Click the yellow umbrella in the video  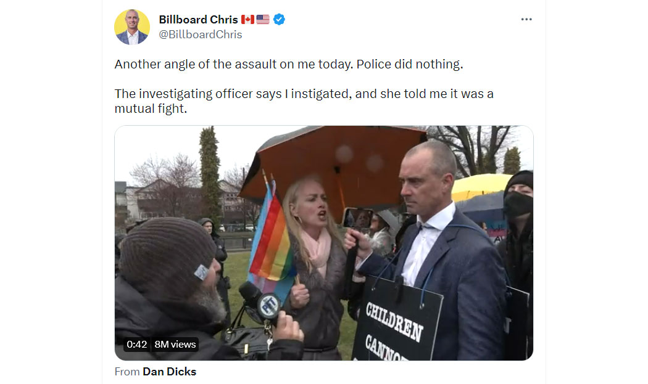[480, 187]
